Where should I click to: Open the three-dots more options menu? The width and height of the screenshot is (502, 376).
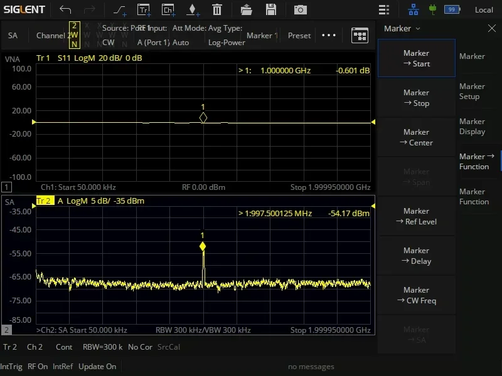click(329, 35)
